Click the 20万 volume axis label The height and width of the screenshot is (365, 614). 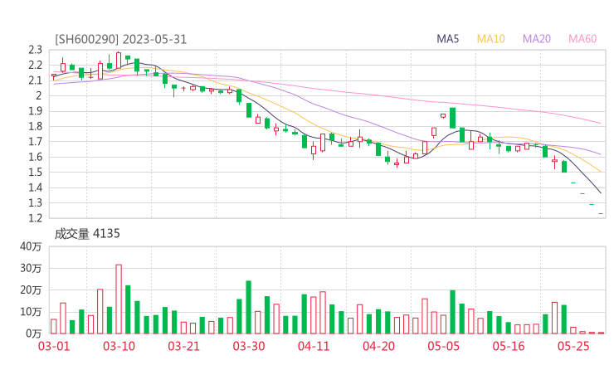pos(31,290)
